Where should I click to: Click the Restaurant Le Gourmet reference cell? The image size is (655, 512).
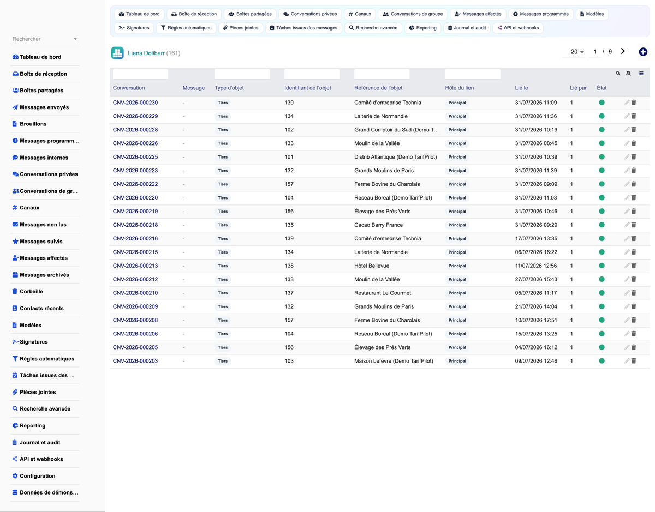383,293
